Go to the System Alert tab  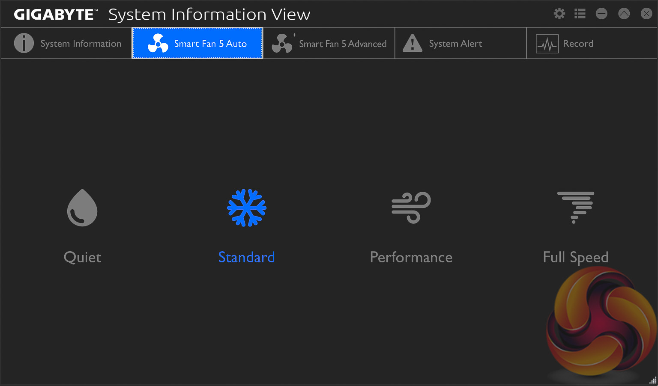tap(455, 44)
